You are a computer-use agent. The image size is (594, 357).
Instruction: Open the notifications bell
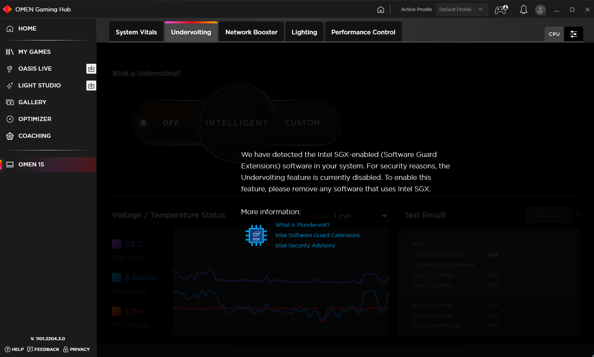pos(523,10)
